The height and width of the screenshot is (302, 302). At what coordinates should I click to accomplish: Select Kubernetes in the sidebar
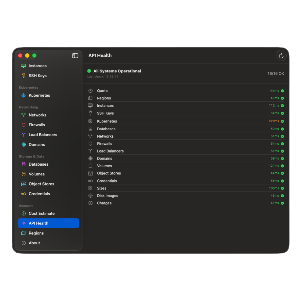[x=49, y=95]
